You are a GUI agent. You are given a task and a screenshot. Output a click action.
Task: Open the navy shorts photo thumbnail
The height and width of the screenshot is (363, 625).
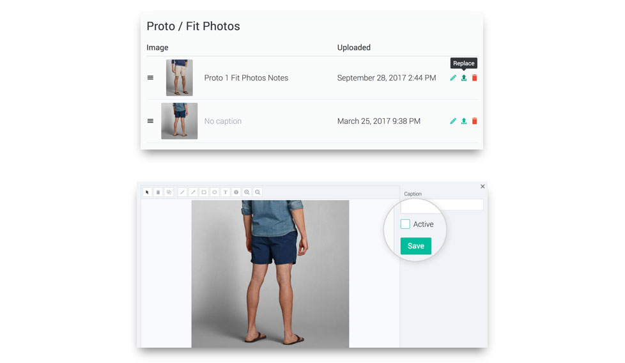pos(180,121)
